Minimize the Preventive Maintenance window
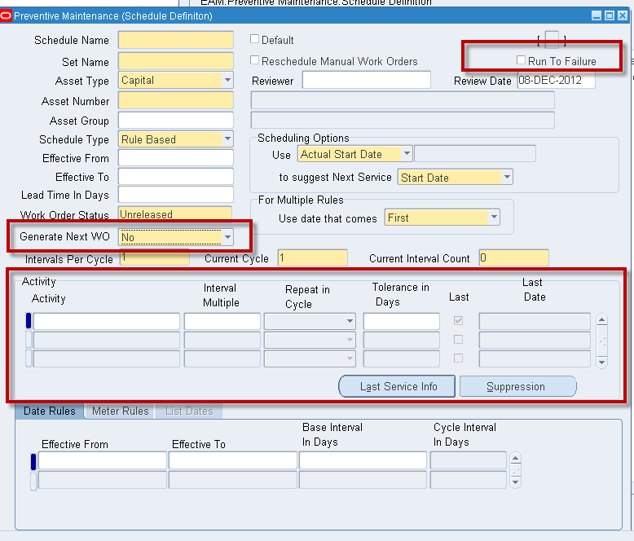The height and width of the screenshot is (541, 634). [x=597, y=15]
